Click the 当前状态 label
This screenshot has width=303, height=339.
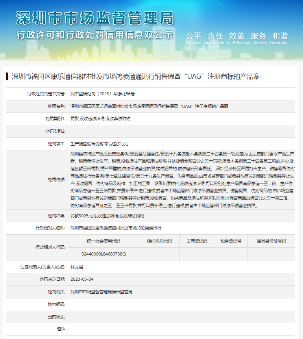click(56, 317)
